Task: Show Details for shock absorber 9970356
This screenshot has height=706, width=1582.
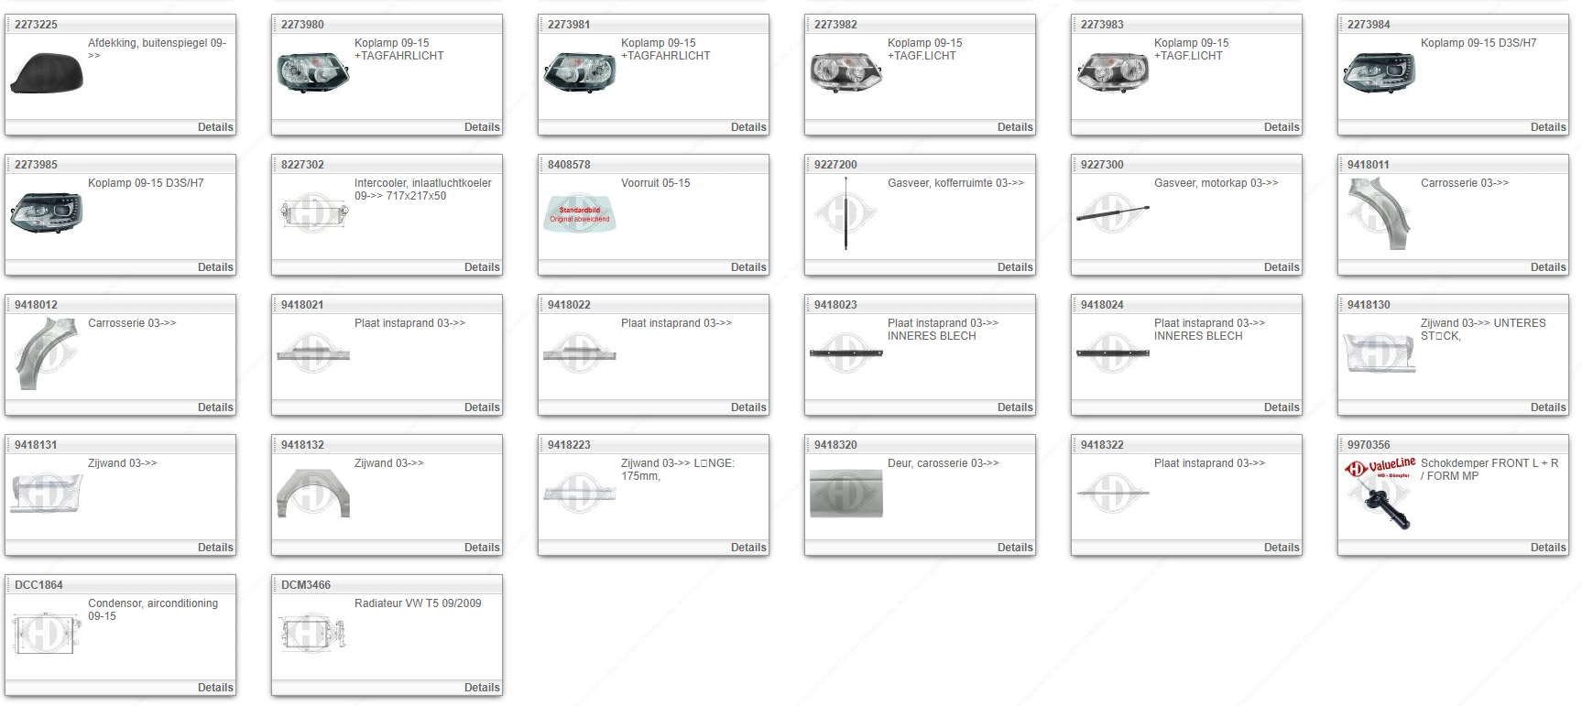Action: (1547, 548)
